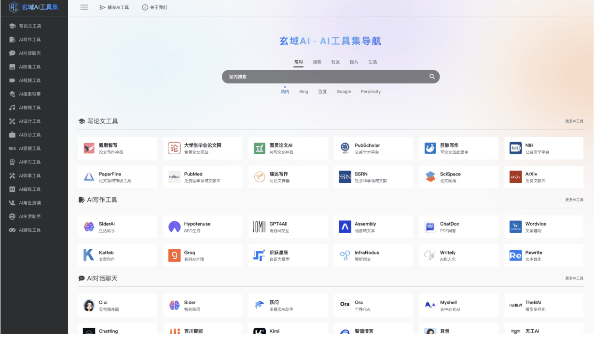This screenshot has width=594, height=347.
Task: Select Bing search engine option
Action: click(x=304, y=92)
